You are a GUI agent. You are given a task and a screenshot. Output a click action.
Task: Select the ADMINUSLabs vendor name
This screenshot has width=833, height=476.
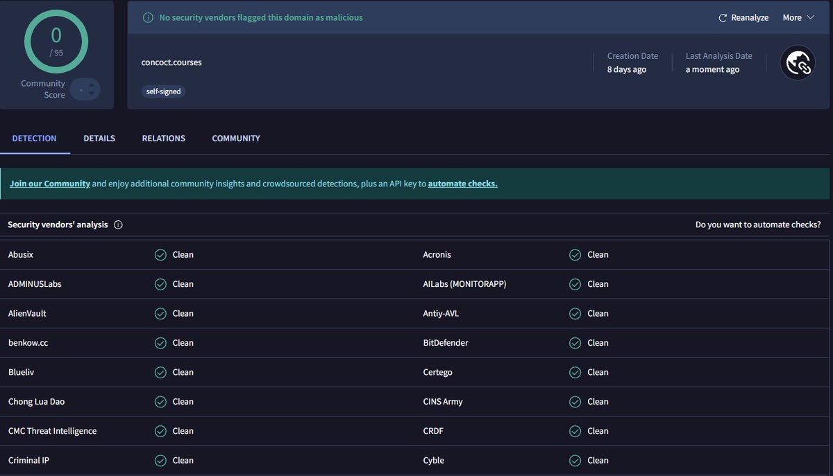(x=35, y=284)
